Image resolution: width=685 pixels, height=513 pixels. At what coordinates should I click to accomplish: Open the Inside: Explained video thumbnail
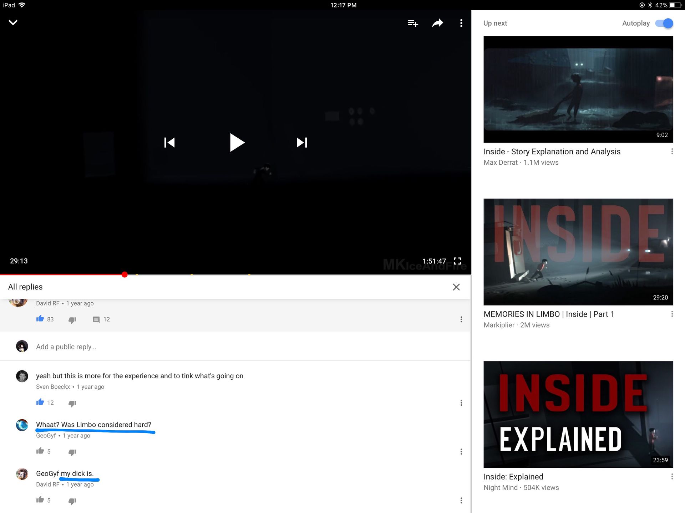tap(578, 414)
